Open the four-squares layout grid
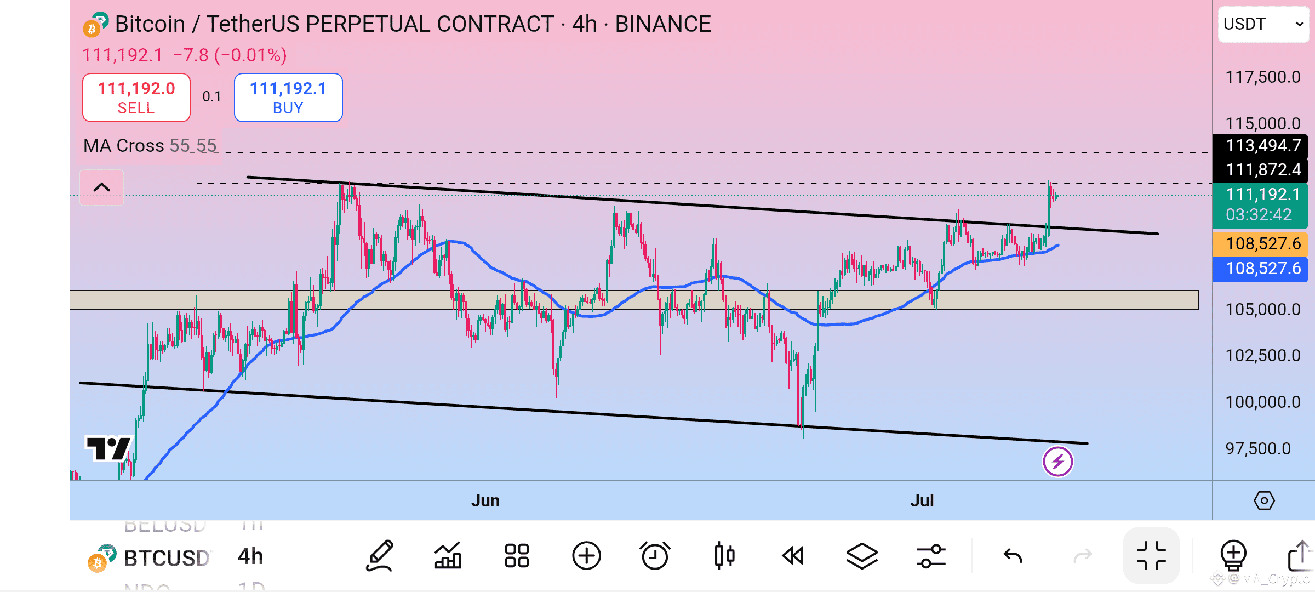1315x592 pixels. (x=517, y=556)
